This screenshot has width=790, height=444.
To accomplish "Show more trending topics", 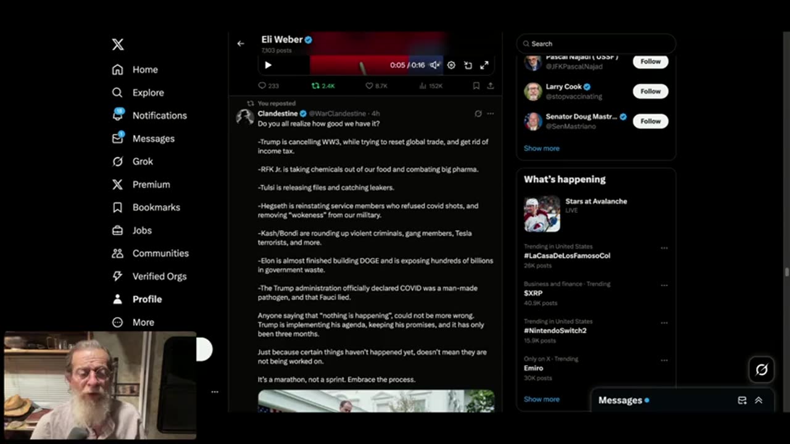I will coord(541,399).
